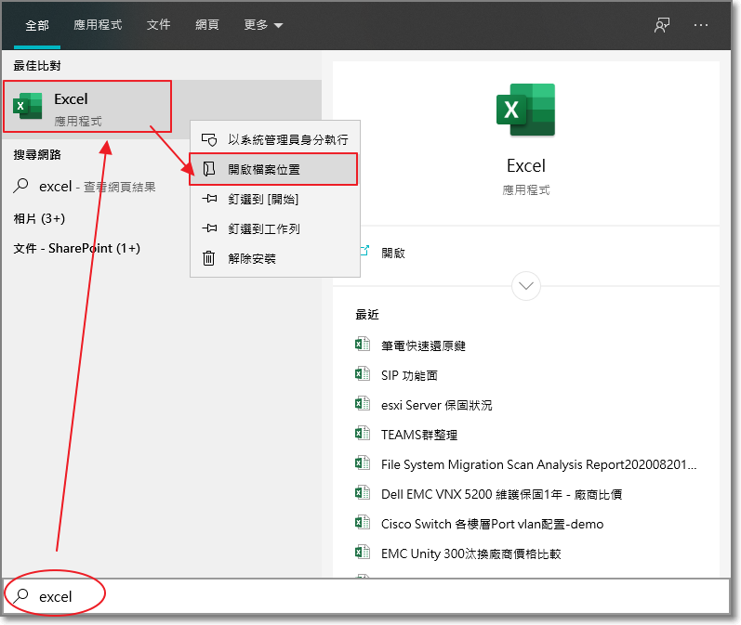Open the three-dots options menu

tap(700, 25)
